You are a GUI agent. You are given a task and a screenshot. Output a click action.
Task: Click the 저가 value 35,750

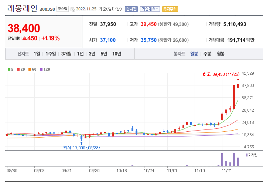148,40
